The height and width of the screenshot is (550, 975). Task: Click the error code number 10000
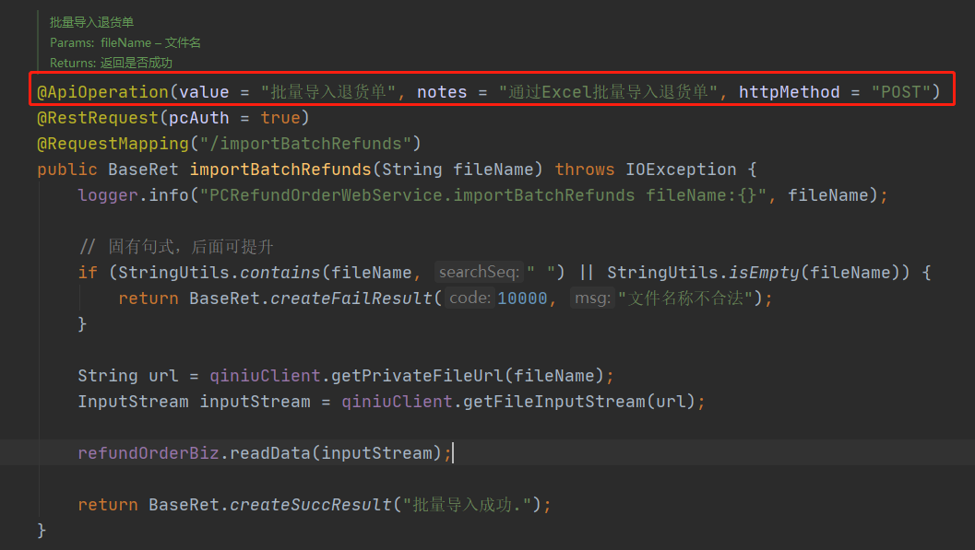[522, 298]
